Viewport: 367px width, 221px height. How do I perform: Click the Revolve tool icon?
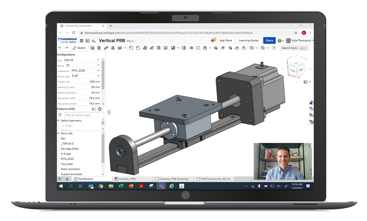[99, 48]
